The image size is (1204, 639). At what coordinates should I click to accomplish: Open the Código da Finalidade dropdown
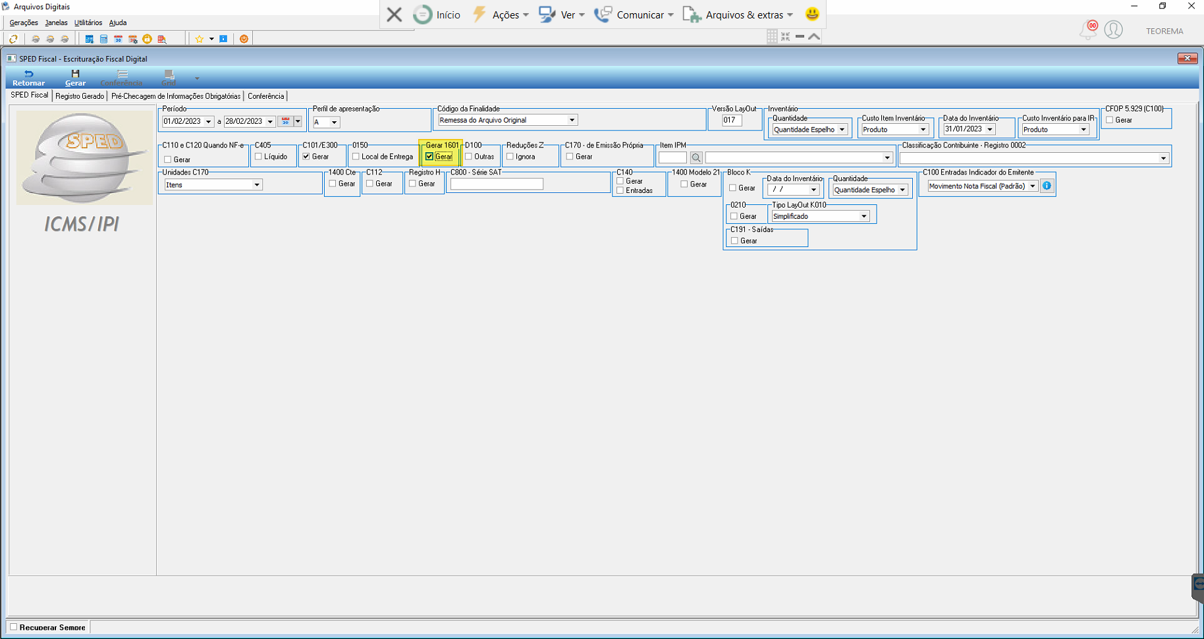[572, 120]
